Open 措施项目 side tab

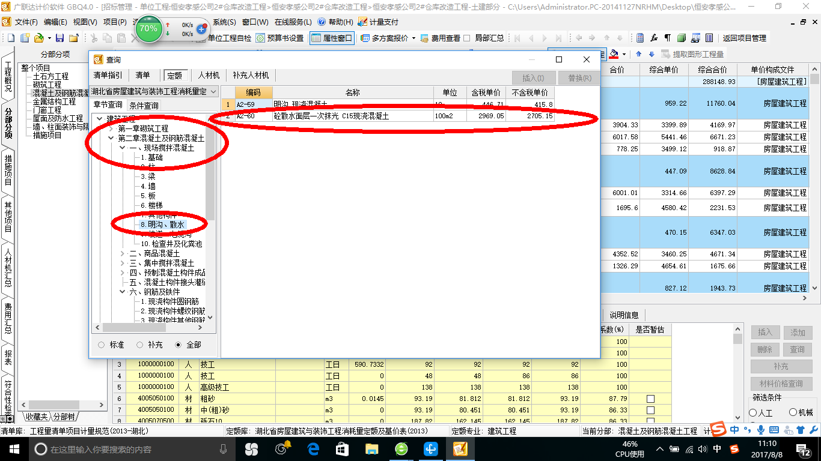(x=8, y=170)
